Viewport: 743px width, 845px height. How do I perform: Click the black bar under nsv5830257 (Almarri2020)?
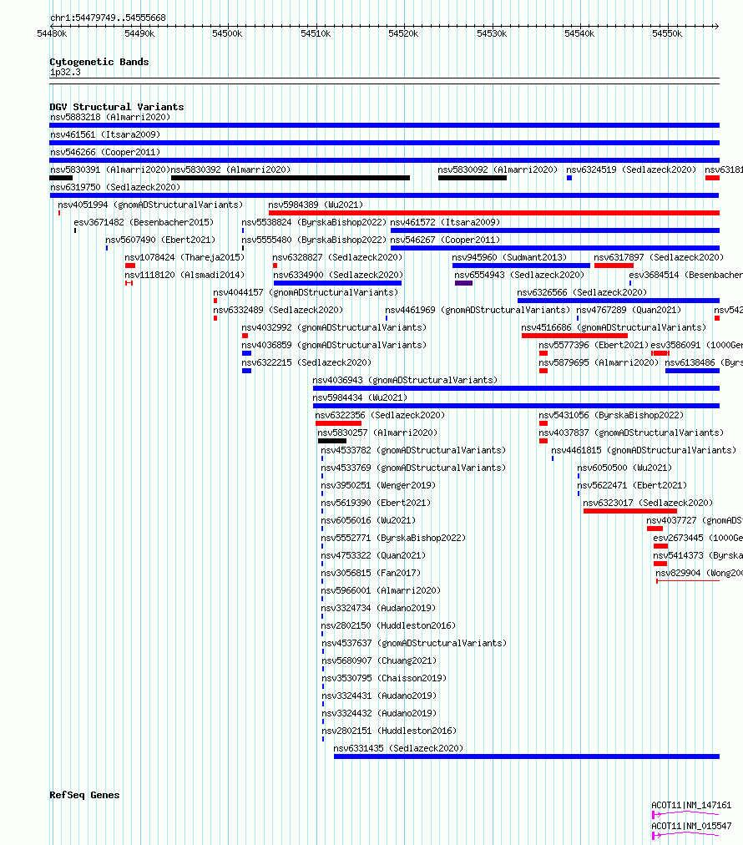click(x=332, y=441)
